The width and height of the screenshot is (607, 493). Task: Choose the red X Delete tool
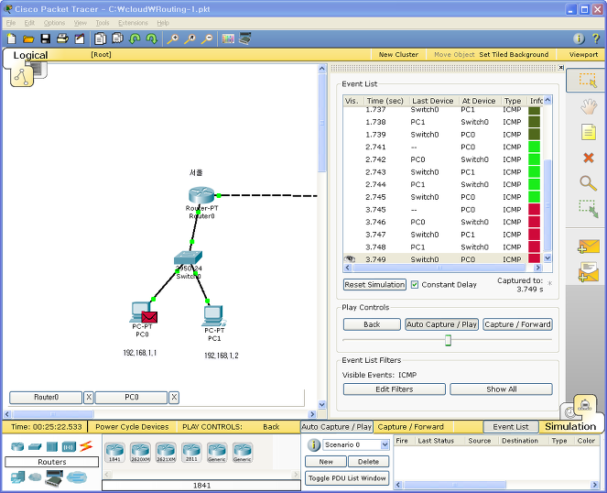point(589,158)
